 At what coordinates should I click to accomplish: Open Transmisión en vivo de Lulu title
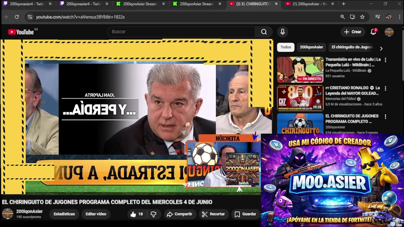(353, 62)
